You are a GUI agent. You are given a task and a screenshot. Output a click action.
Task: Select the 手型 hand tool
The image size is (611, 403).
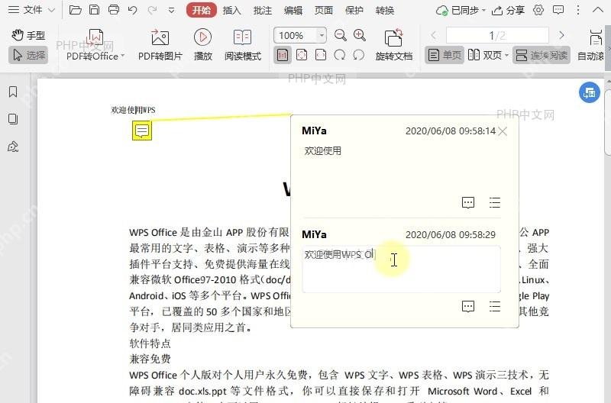click(x=28, y=35)
